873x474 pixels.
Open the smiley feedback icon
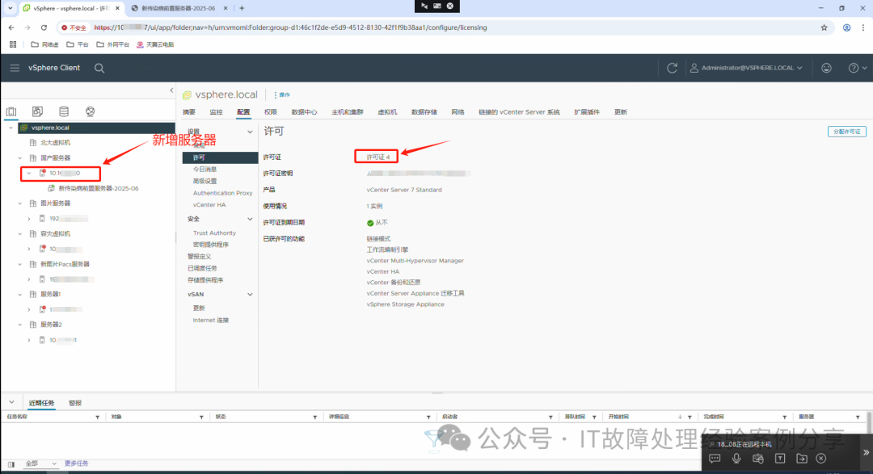click(x=826, y=68)
